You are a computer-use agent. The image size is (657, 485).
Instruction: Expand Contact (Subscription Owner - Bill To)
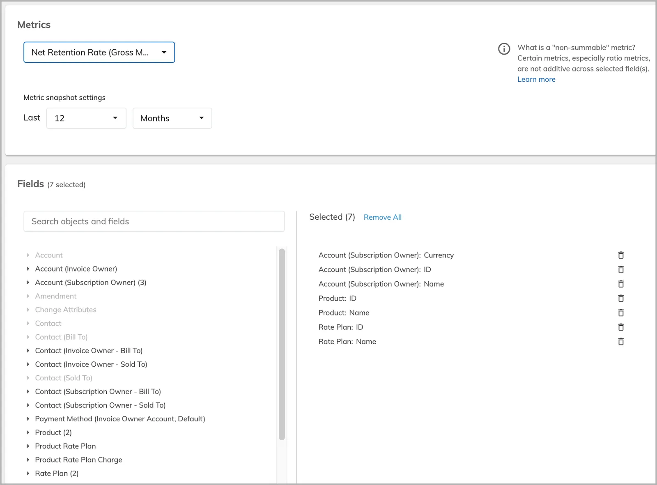click(x=28, y=391)
